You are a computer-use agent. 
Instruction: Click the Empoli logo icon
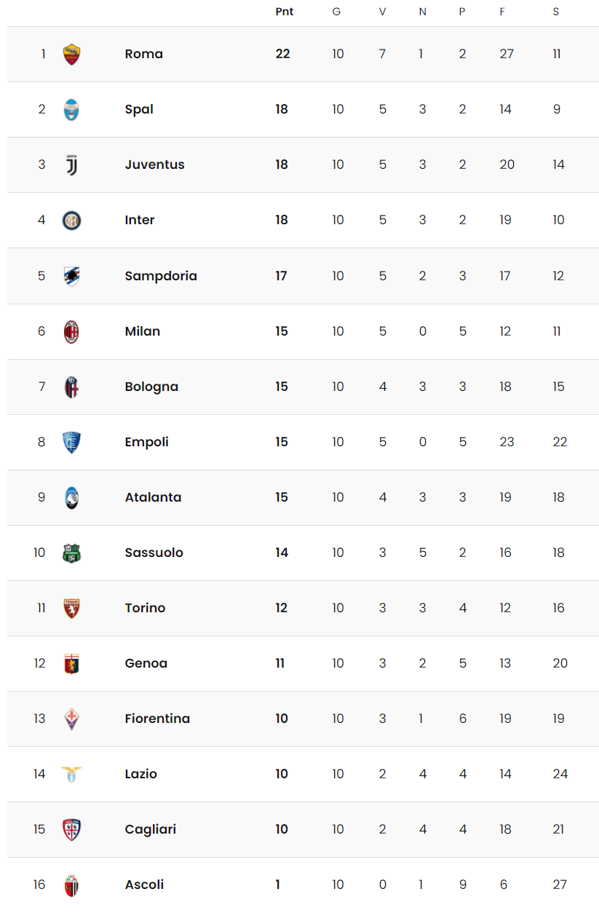click(x=71, y=442)
